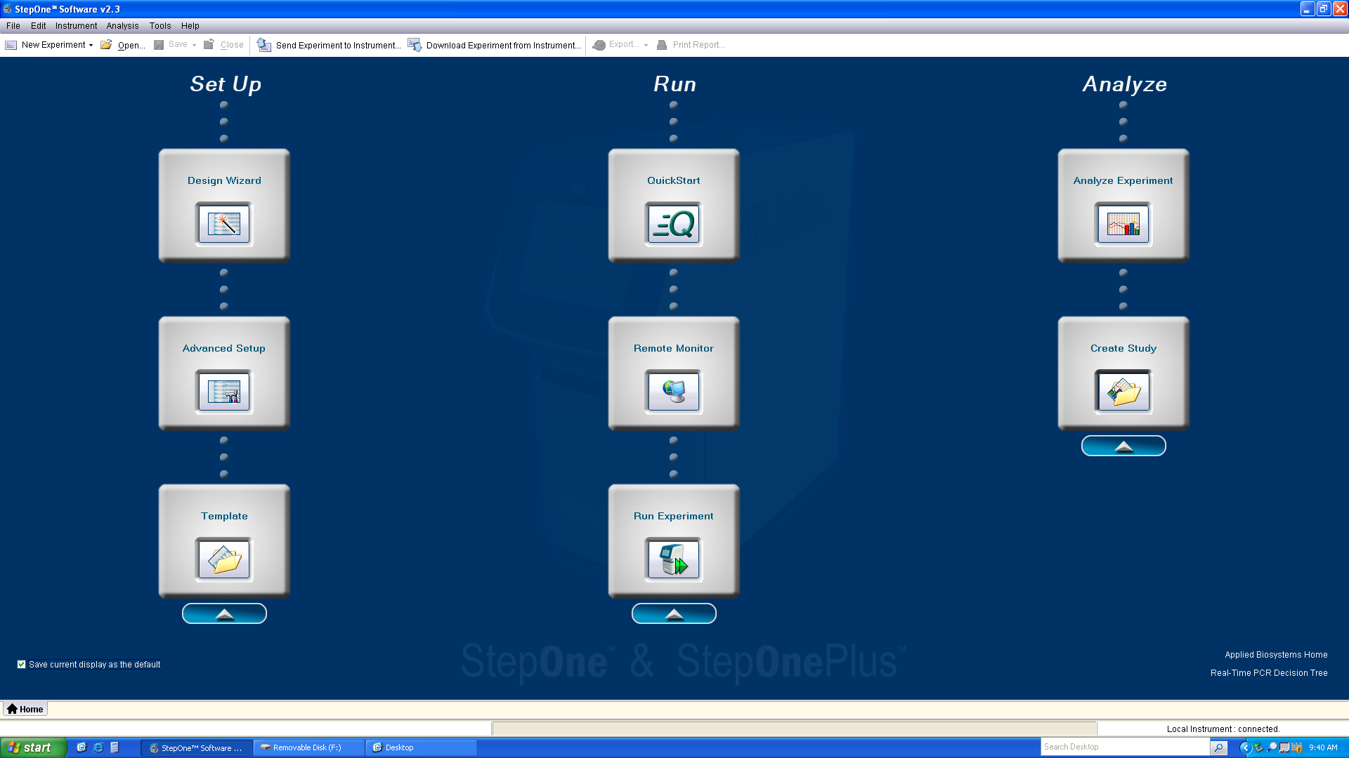The image size is (1349, 758).
Task: Expand Analyze section upward arrow
Action: [1124, 446]
